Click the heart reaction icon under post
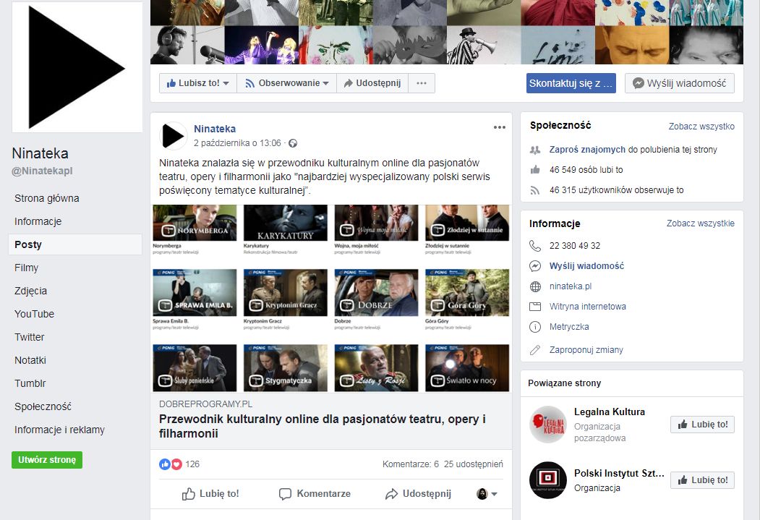760x520 pixels. [x=176, y=464]
